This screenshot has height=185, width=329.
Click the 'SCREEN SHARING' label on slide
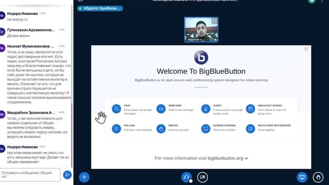pyautogui.click(x=224, y=125)
